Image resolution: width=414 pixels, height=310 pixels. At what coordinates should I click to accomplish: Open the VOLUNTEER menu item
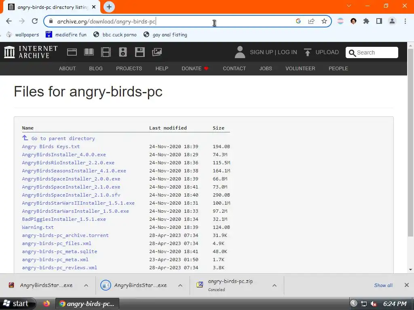[300, 69]
